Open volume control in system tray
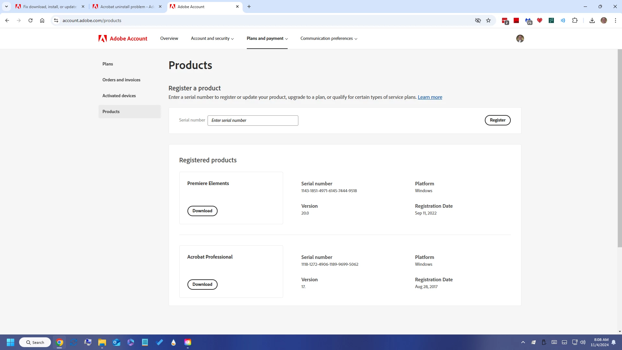Screen dimensions: 622x350 [x=583, y=342]
